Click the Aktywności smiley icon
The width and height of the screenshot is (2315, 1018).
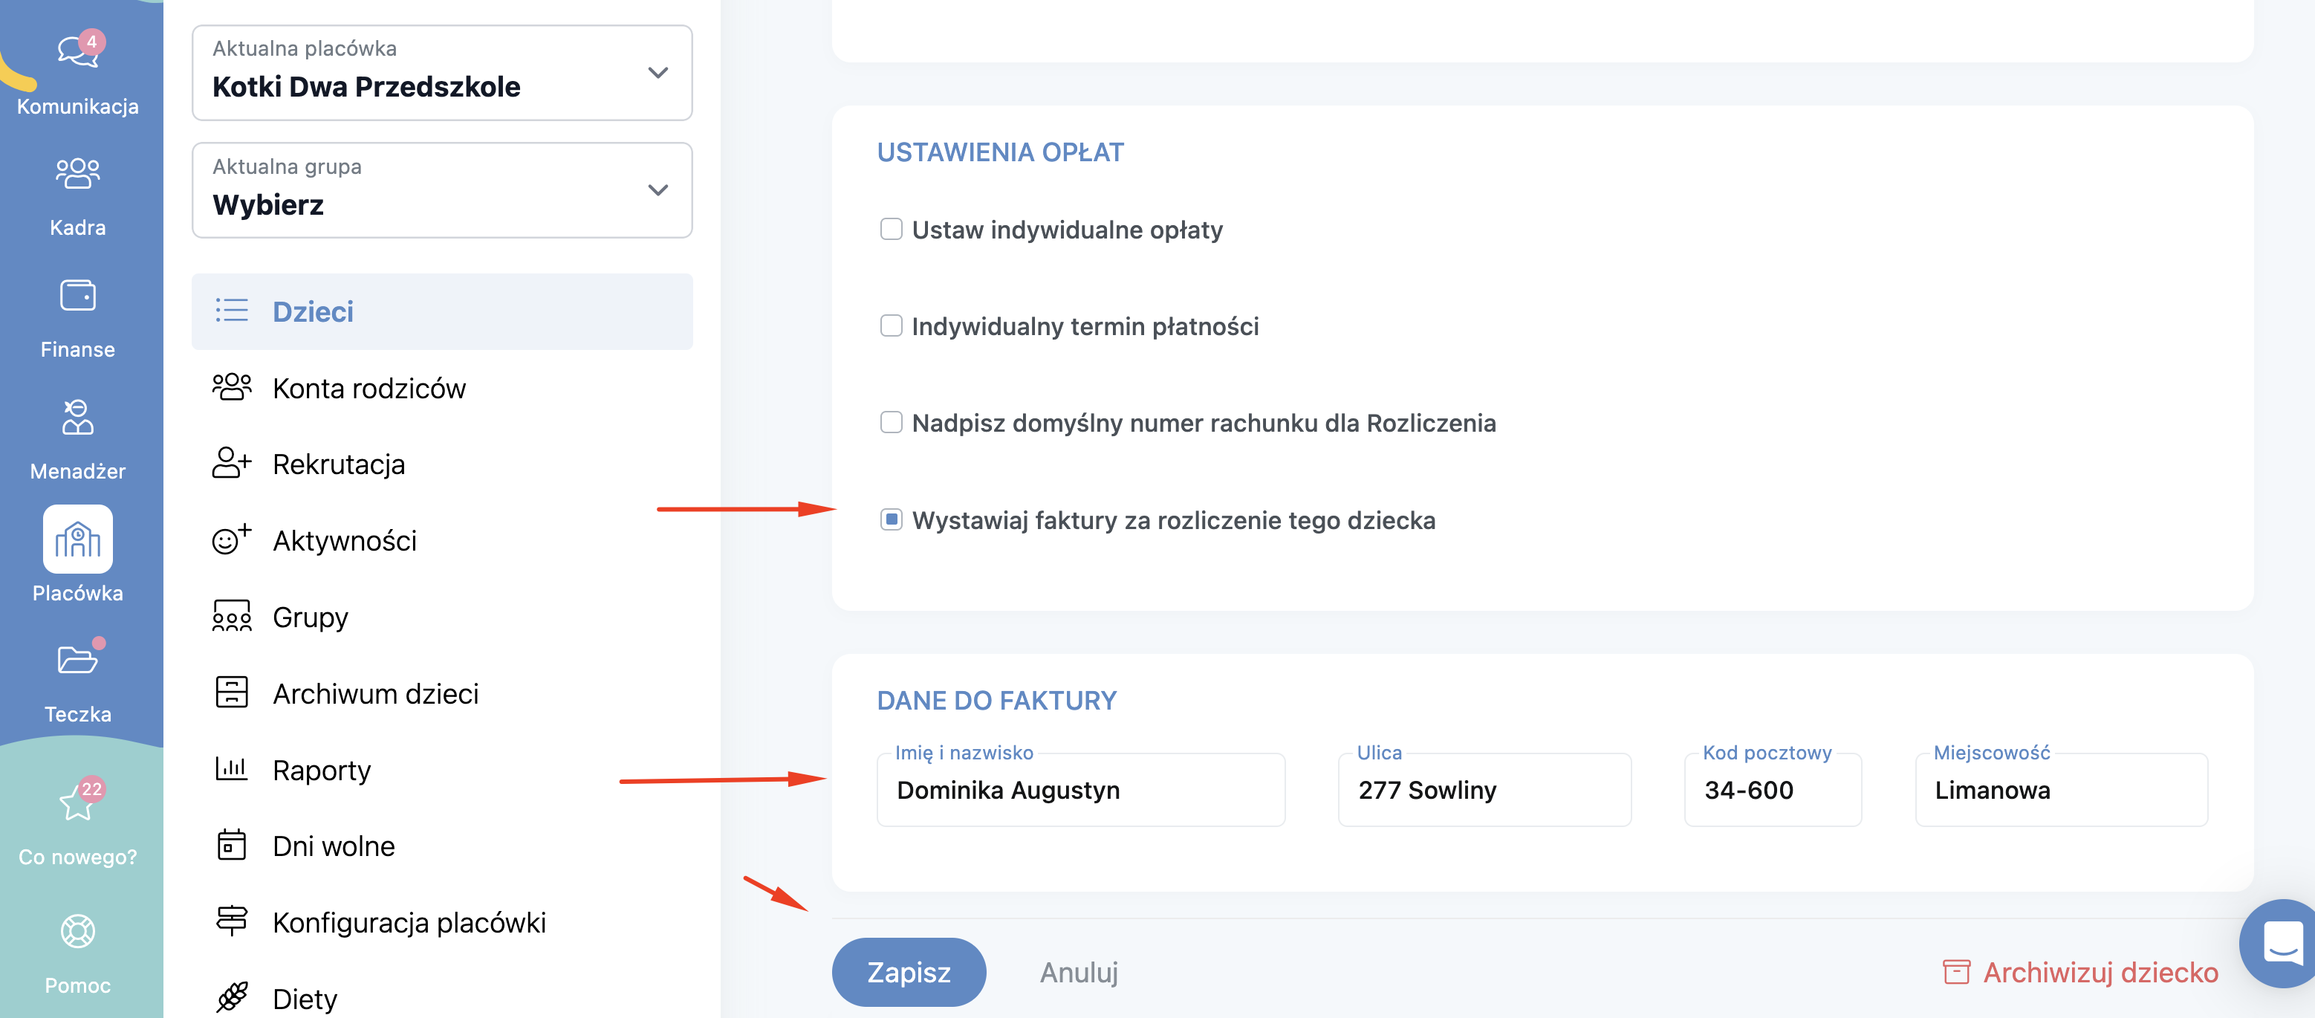click(232, 539)
